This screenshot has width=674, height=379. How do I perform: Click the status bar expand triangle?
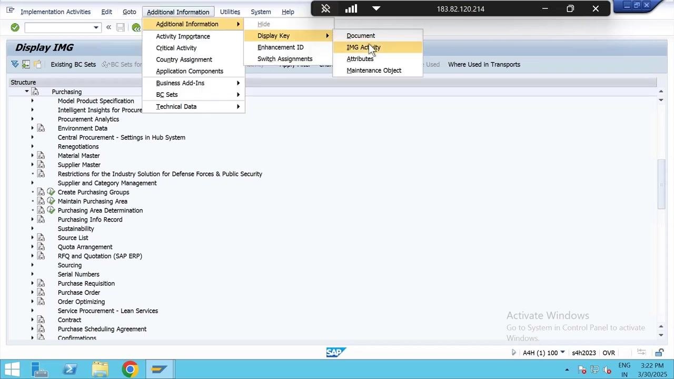(513, 353)
